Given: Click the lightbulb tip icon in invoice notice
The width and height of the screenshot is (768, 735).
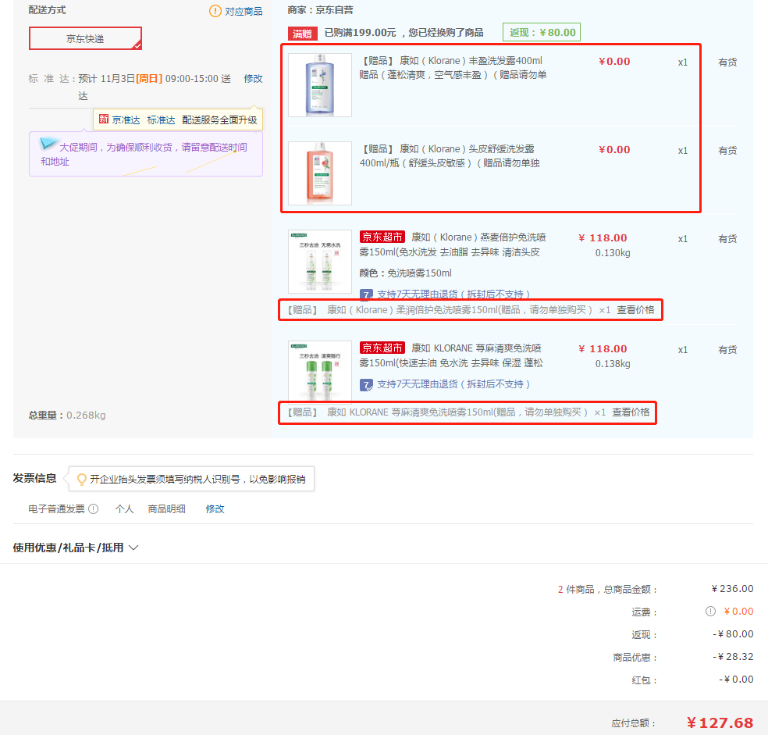Looking at the screenshot, I should pos(82,479).
